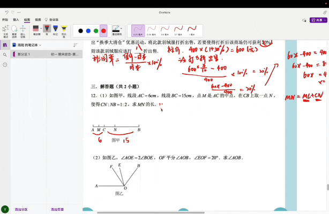Screen dimensions: 329x214
Task: Open the 插入 ribbon tab
Action: click(16, 20)
